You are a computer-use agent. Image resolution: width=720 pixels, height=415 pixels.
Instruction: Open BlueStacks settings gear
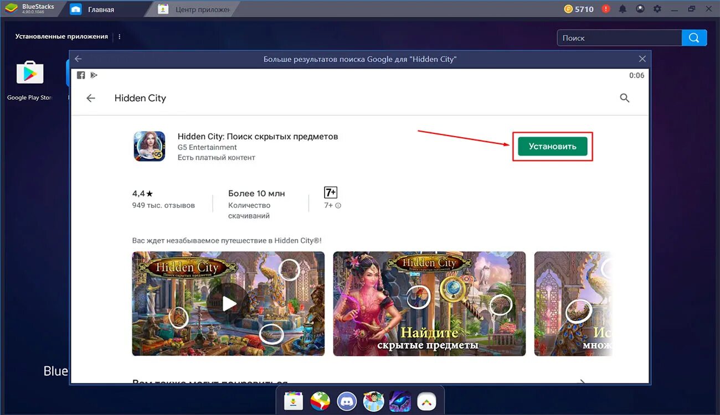[x=657, y=9]
